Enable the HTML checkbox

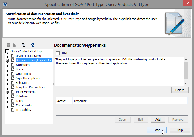pyautogui.click(x=58, y=53)
